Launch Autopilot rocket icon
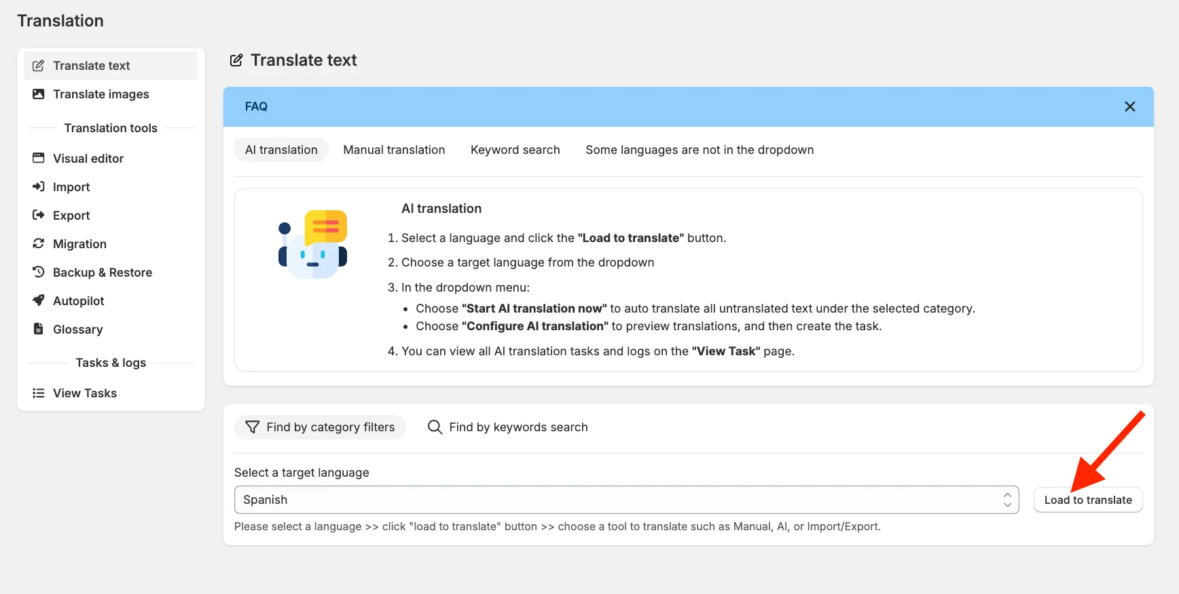1179x594 pixels. 39,300
